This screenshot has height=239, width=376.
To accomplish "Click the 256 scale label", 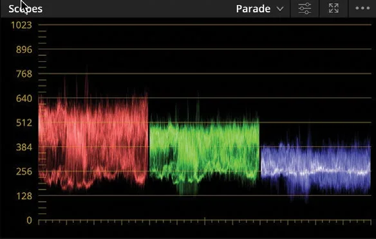I will click(24, 172).
